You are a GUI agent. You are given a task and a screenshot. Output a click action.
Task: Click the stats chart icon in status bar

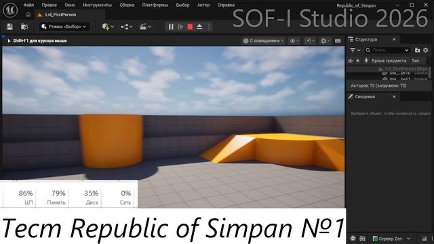coord(424,239)
